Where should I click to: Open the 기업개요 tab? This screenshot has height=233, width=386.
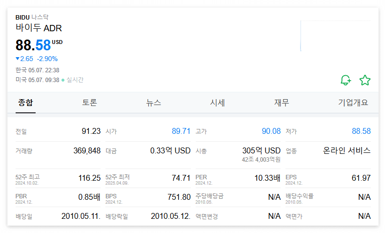[x=353, y=103]
